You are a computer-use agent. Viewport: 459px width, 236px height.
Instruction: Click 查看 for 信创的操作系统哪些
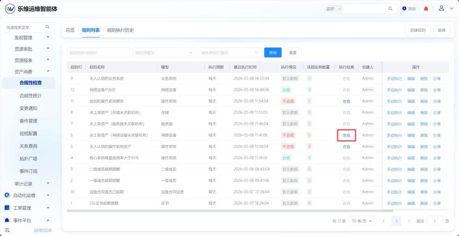347,101
